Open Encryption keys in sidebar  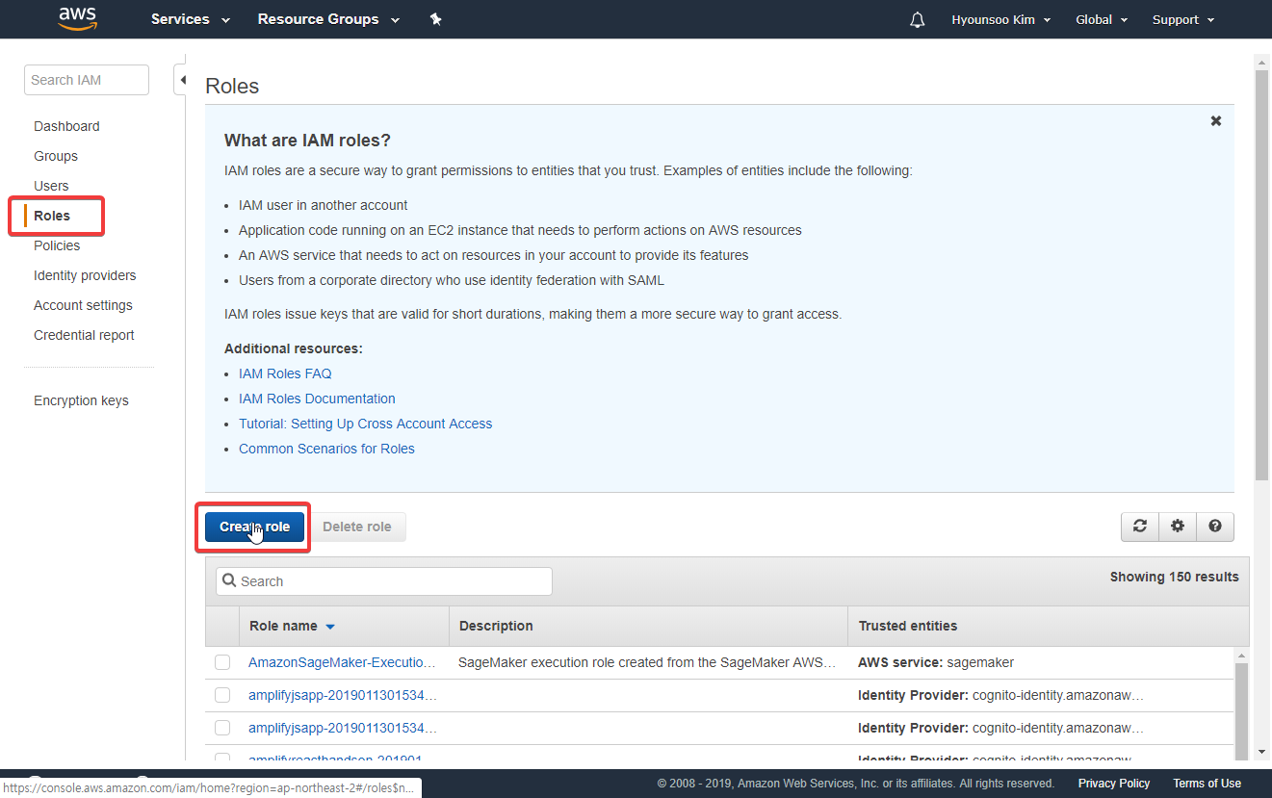click(x=81, y=400)
